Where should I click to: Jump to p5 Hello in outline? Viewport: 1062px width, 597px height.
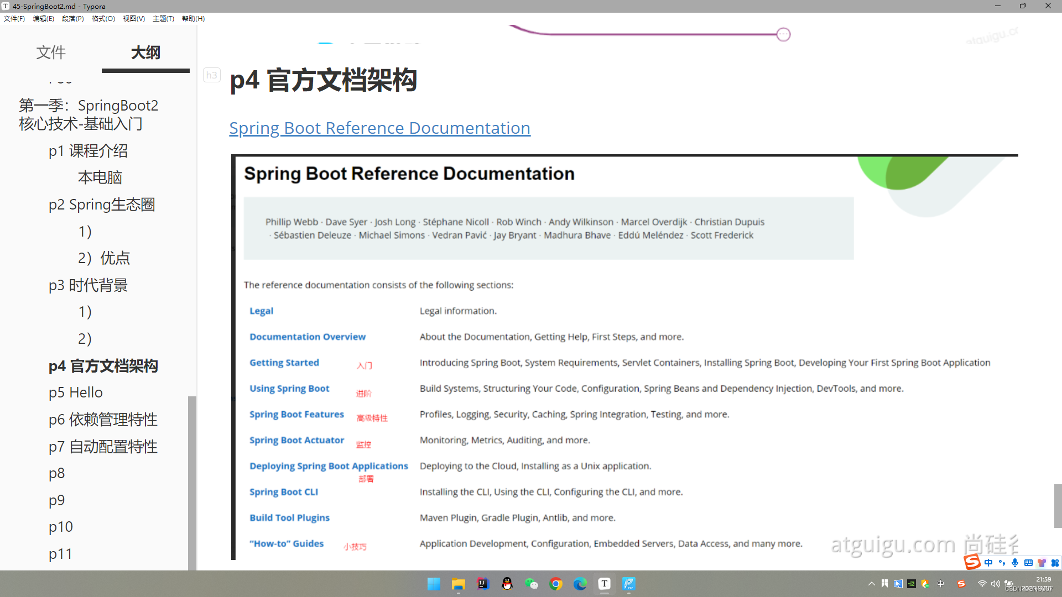(76, 392)
